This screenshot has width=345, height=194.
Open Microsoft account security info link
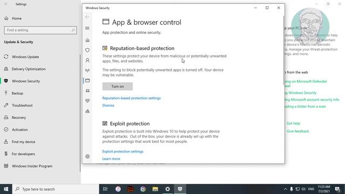point(312,100)
